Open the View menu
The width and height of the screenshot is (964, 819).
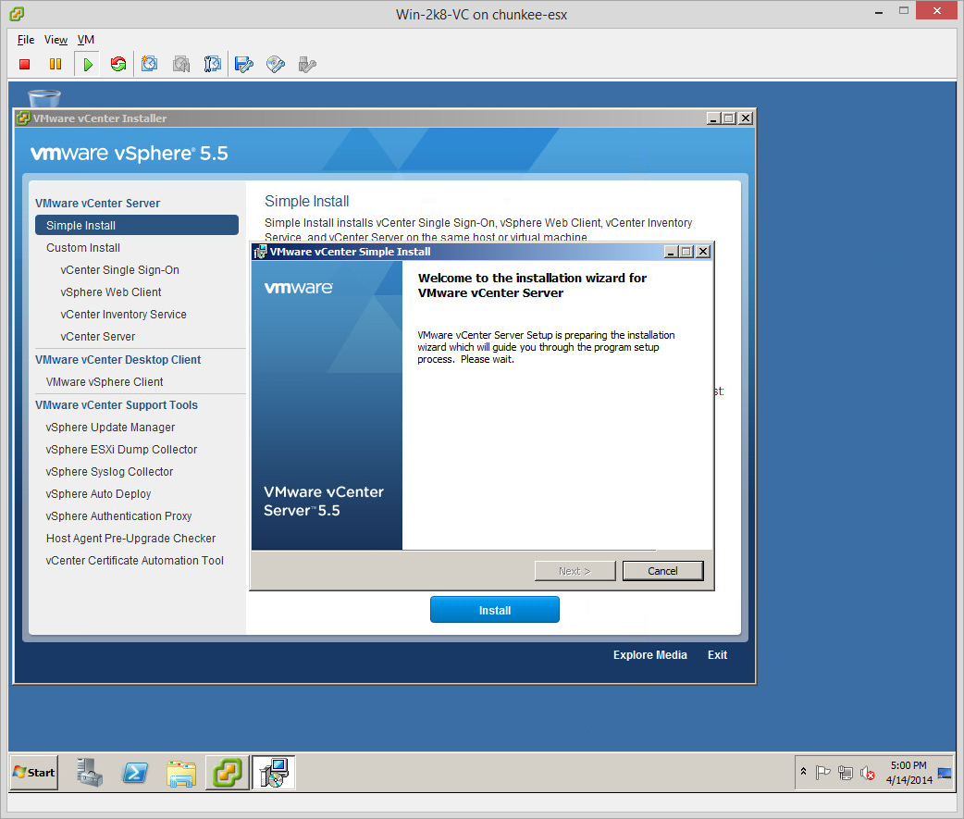click(56, 40)
